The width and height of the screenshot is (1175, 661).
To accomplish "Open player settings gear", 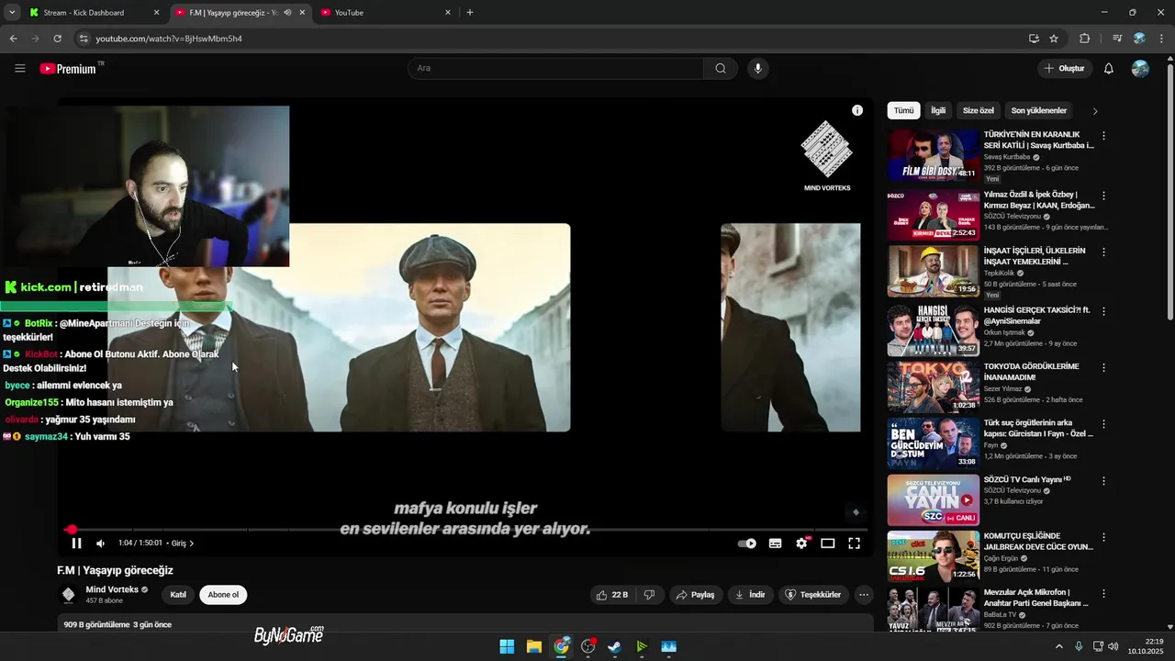I will [801, 543].
